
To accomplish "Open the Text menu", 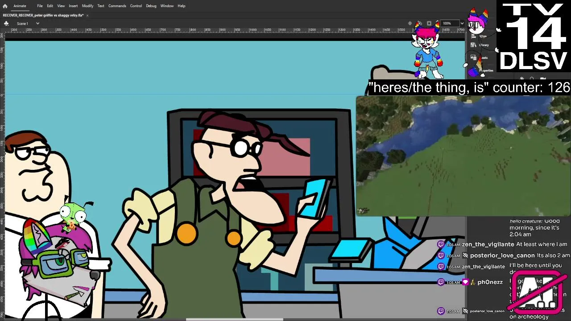I will coord(101,6).
